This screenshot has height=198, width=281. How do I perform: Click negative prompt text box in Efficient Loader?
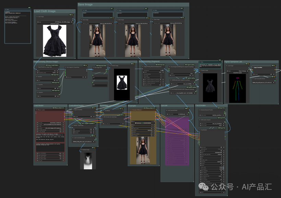(x=50, y=147)
